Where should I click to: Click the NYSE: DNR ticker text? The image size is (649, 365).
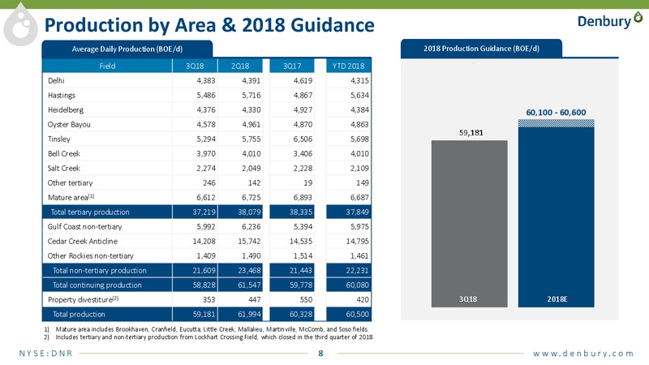click(46, 354)
